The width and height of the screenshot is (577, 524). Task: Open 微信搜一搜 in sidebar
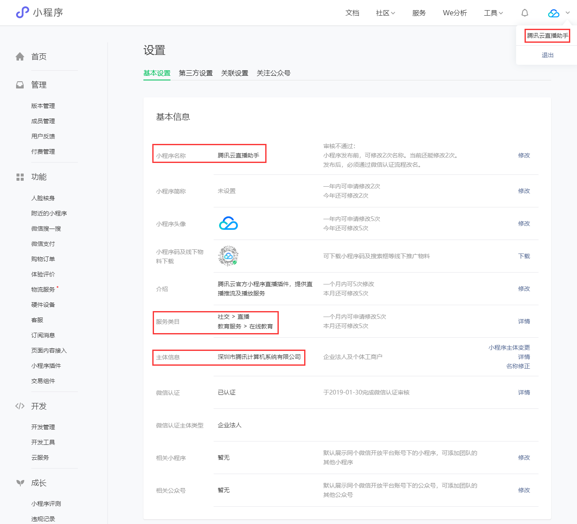[x=46, y=229]
